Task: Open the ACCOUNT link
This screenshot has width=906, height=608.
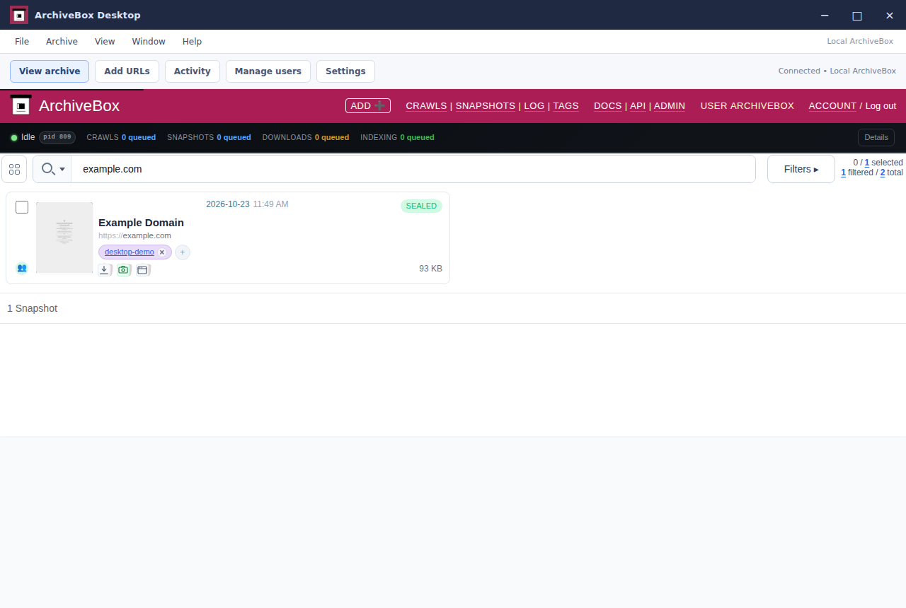Action: pos(832,106)
